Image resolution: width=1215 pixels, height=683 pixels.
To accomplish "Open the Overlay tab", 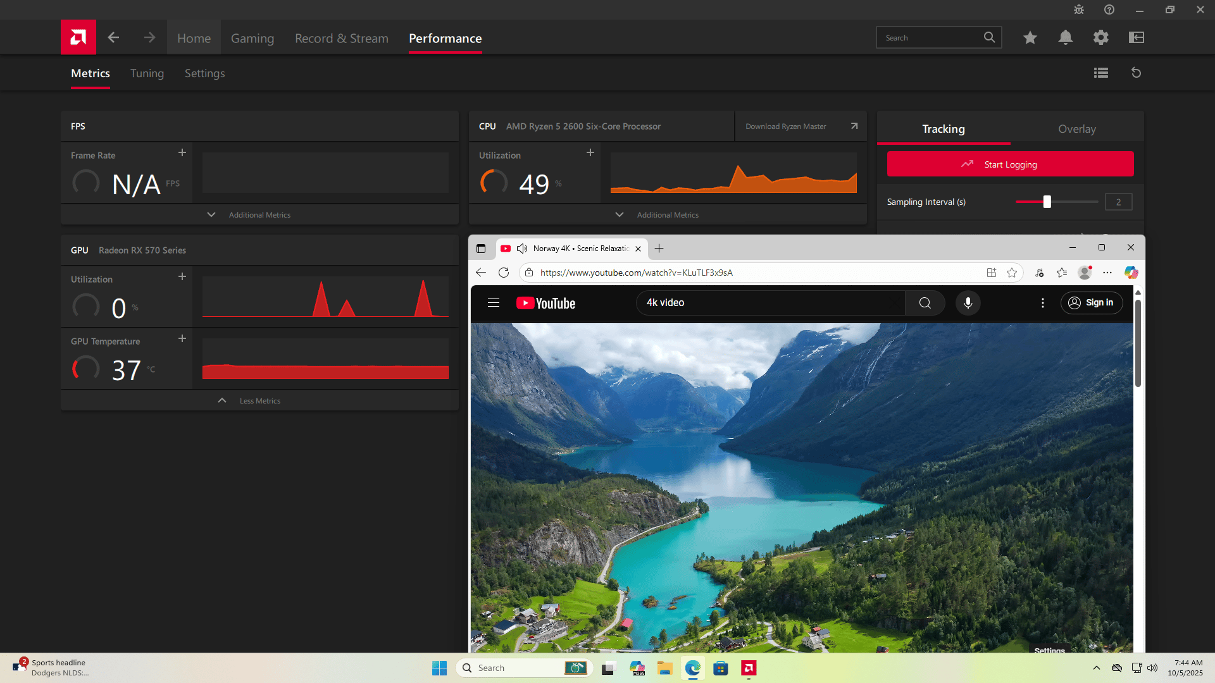I will click(x=1077, y=129).
